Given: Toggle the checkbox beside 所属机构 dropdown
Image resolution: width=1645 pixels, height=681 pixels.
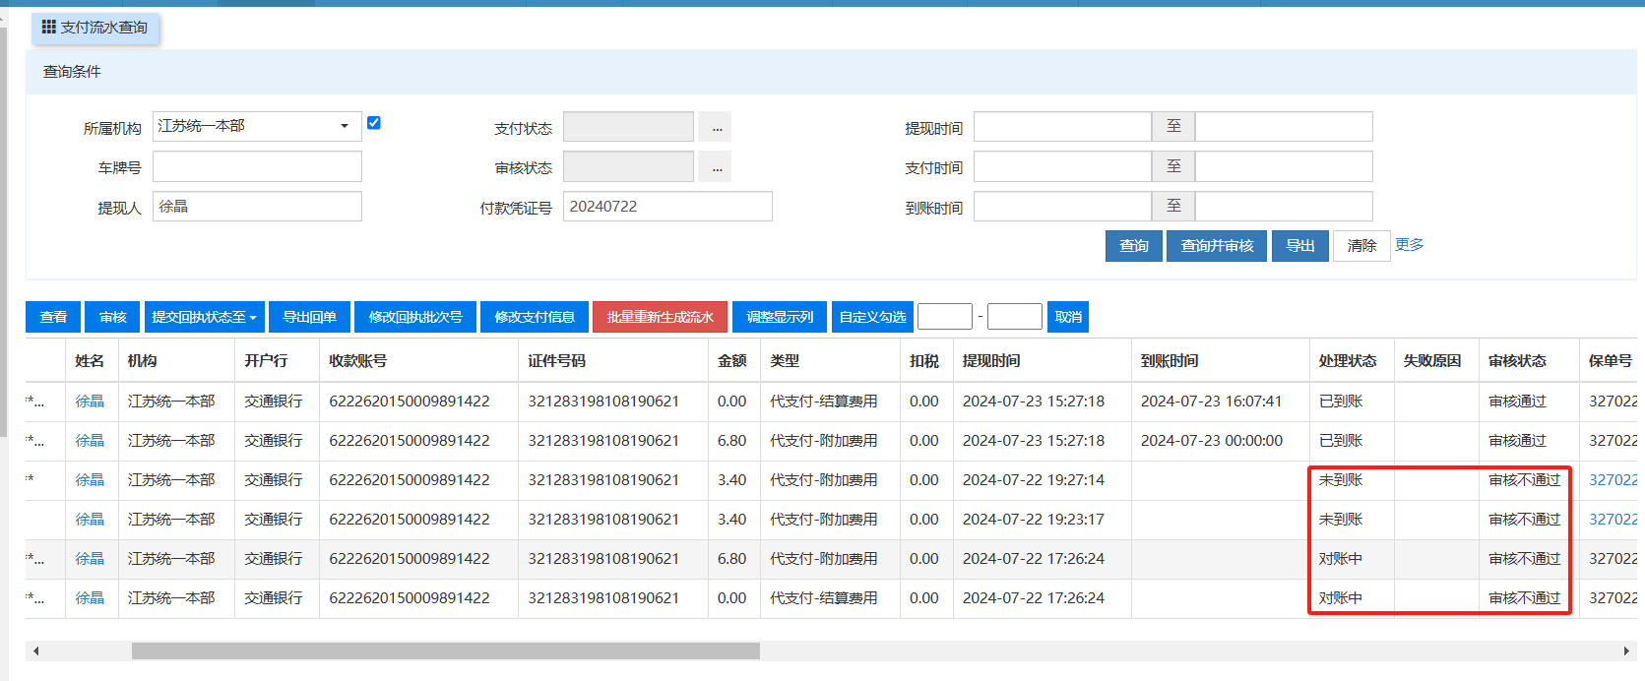Looking at the screenshot, I should (374, 123).
